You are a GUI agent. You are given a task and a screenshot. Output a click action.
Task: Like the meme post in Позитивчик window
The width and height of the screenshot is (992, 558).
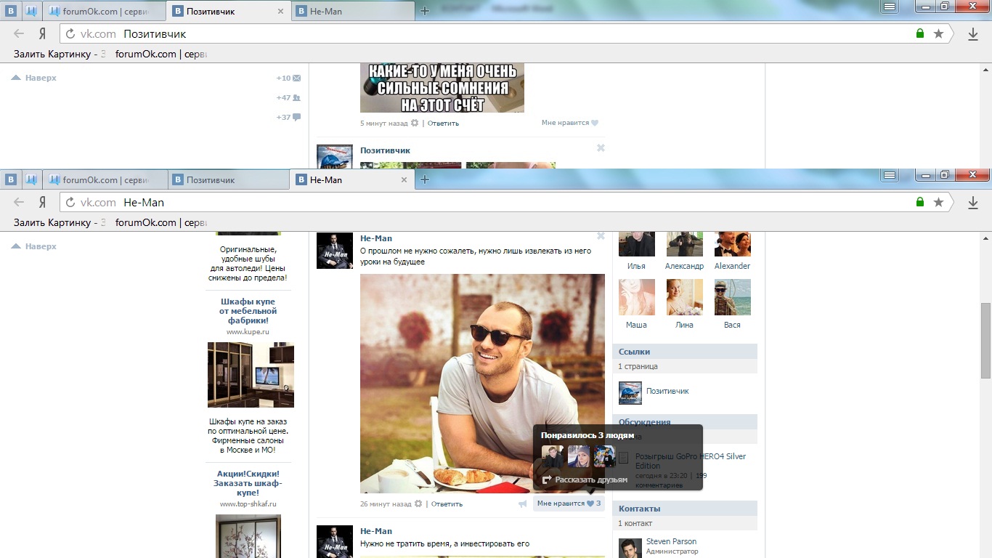pos(570,123)
